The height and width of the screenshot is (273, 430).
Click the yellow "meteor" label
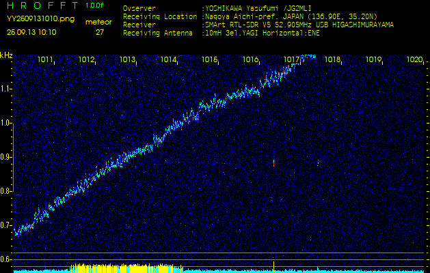(99, 22)
